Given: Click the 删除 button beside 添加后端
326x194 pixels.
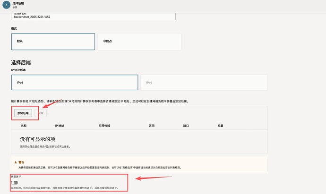Looking at the screenshot, I should coord(42,113).
